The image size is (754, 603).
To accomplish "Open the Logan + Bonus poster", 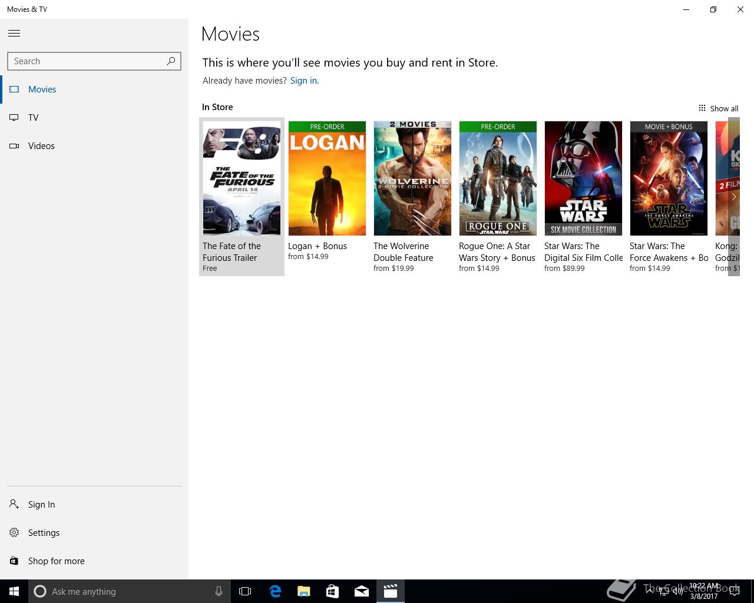I will tap(327, 178).
